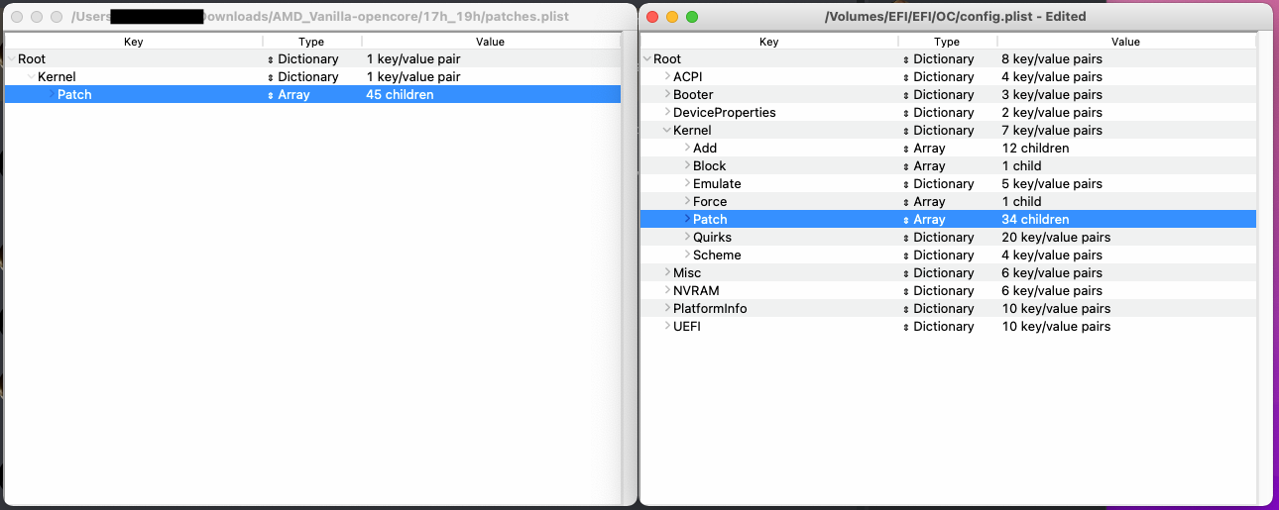Open type popup for patches.plist Patch row
Screen dimensions: 1279x510
pos(271,95)
